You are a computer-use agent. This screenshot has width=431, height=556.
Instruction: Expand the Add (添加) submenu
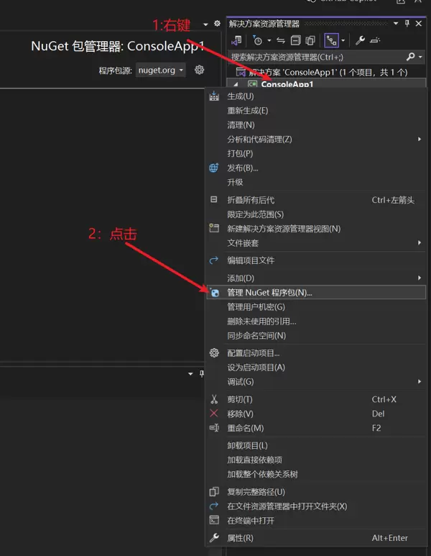pos(241,278)
